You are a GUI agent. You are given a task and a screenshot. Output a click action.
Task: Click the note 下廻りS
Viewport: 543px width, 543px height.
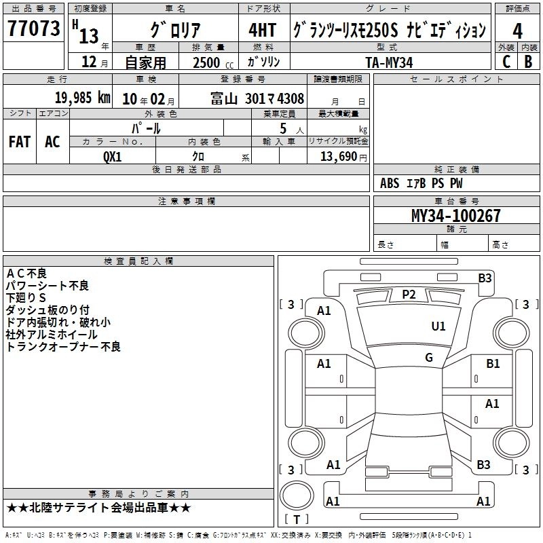point(26,298)
